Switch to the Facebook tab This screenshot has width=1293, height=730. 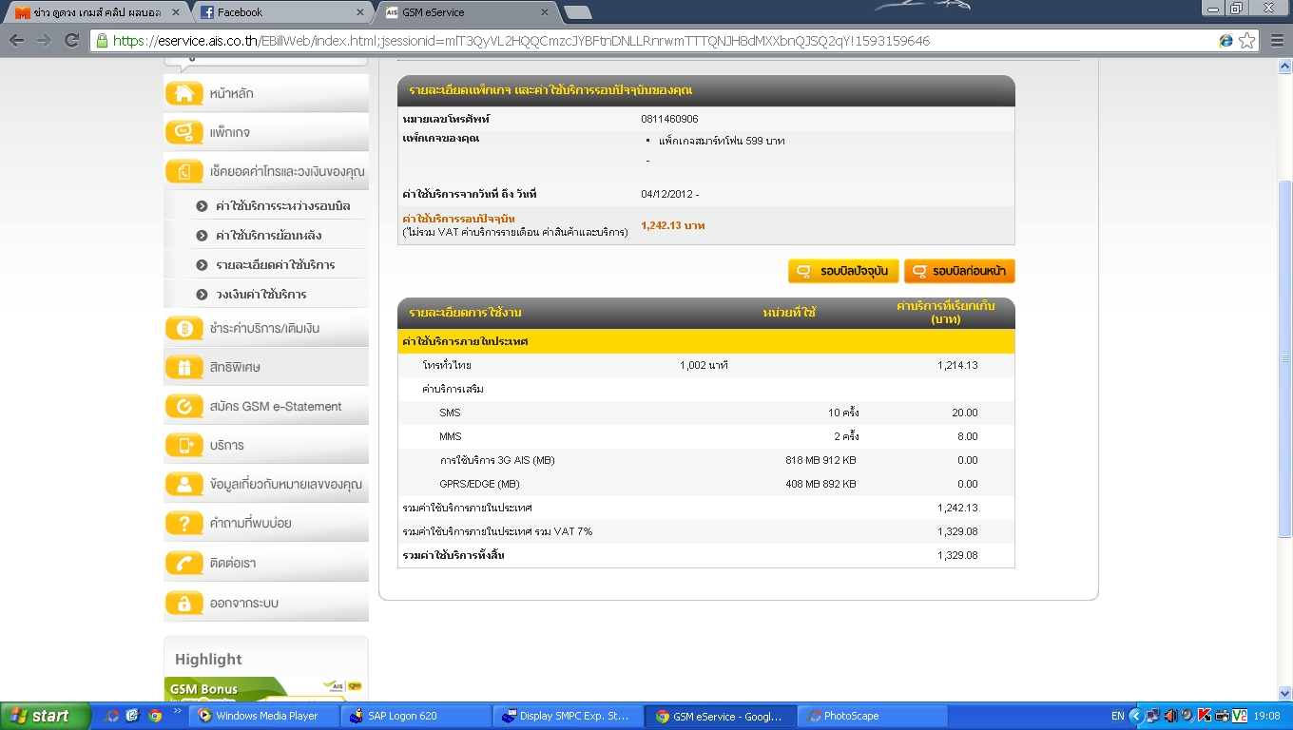coord(283,12)
